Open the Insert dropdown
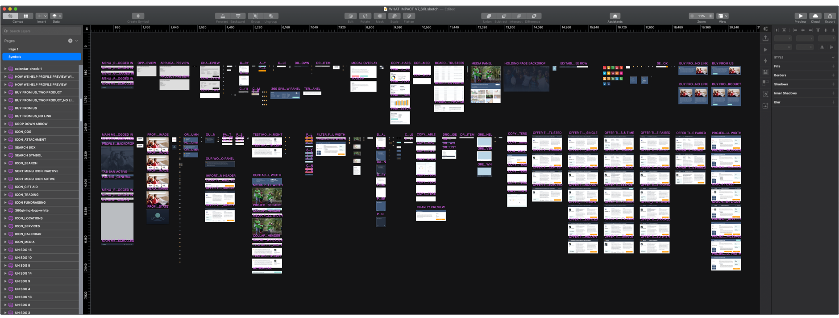 42,16
